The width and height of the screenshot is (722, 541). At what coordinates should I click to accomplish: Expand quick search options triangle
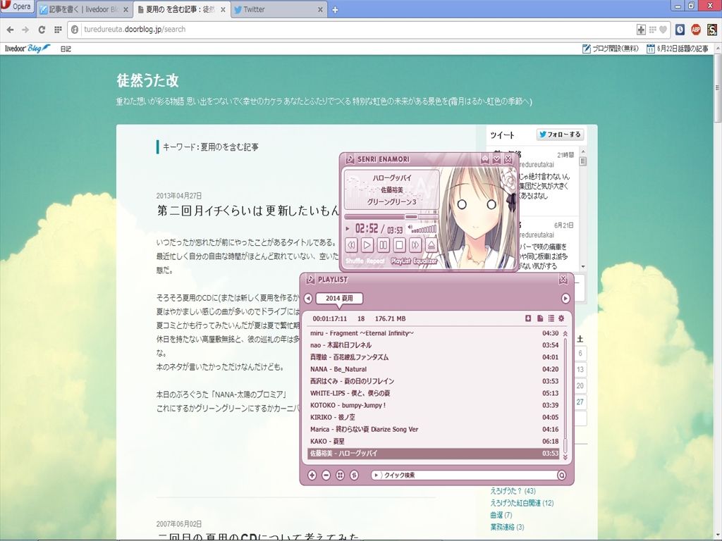[377, 475]
